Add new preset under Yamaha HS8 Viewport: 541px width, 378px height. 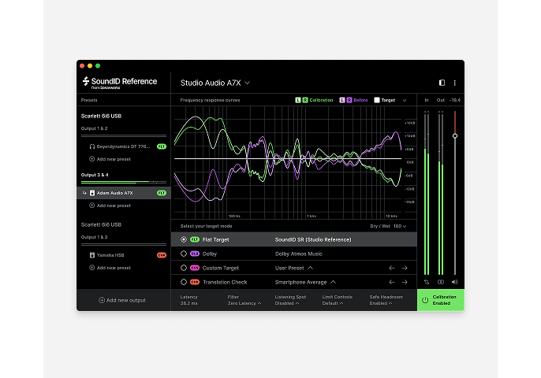click(110, 268)
